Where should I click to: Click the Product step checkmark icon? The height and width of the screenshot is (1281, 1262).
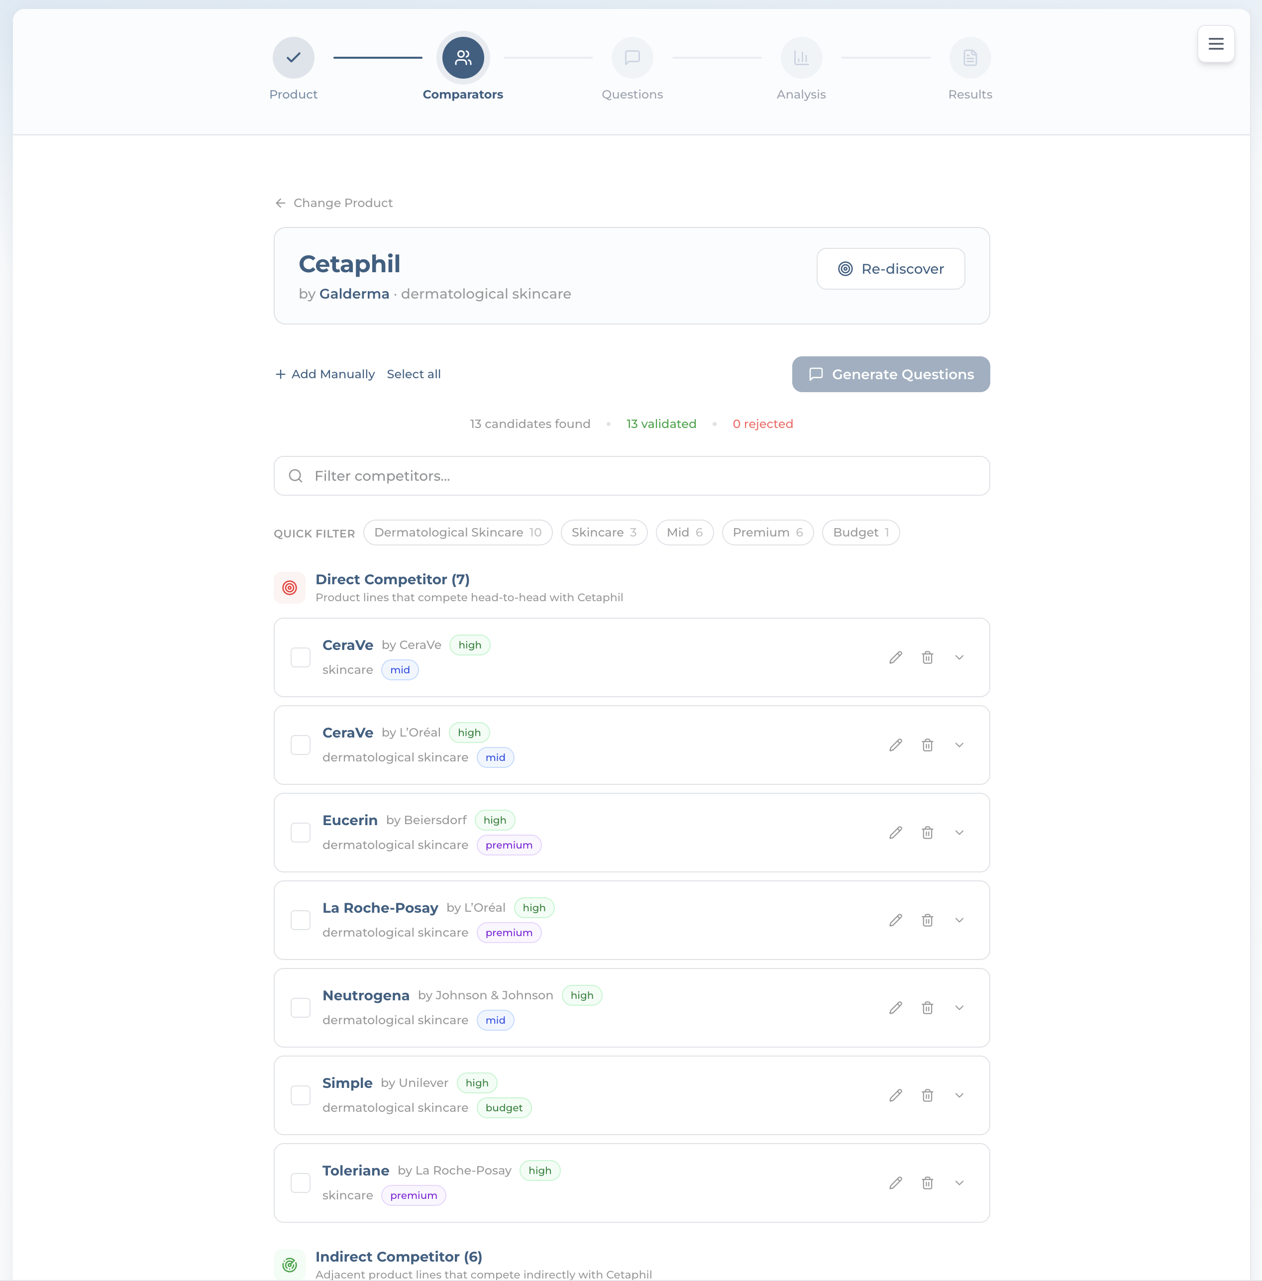(293, 58)
